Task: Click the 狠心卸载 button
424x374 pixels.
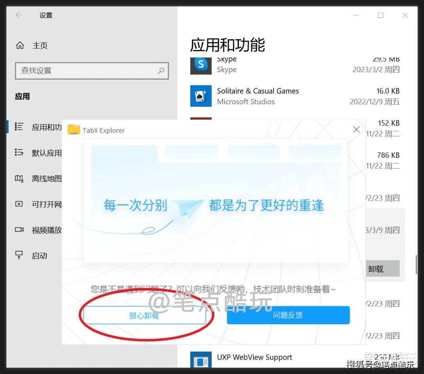Action: [x=145, y=315]
